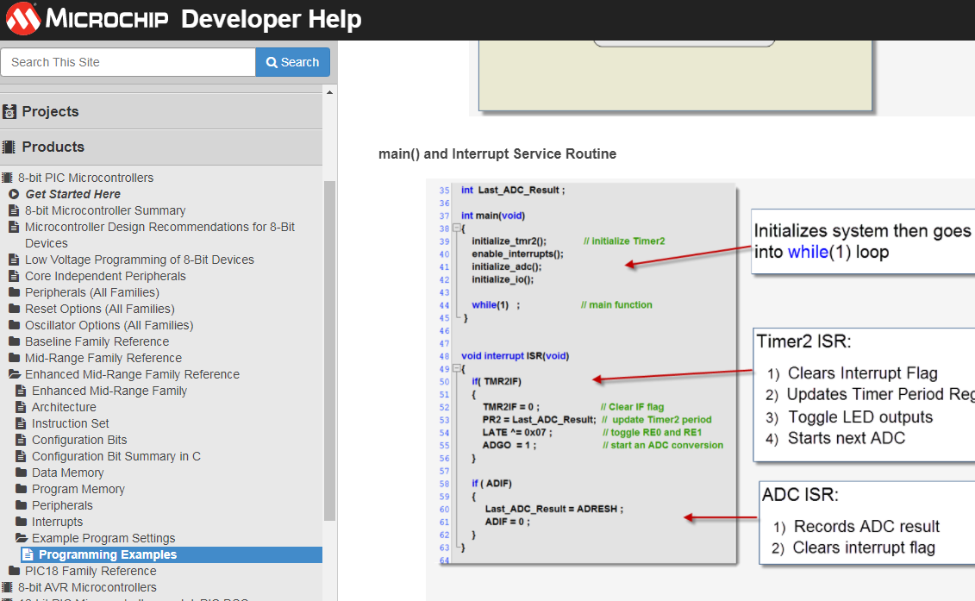975x601 pixels.
Task: Expand Program Memory folder icon
Action: point(22,488)
